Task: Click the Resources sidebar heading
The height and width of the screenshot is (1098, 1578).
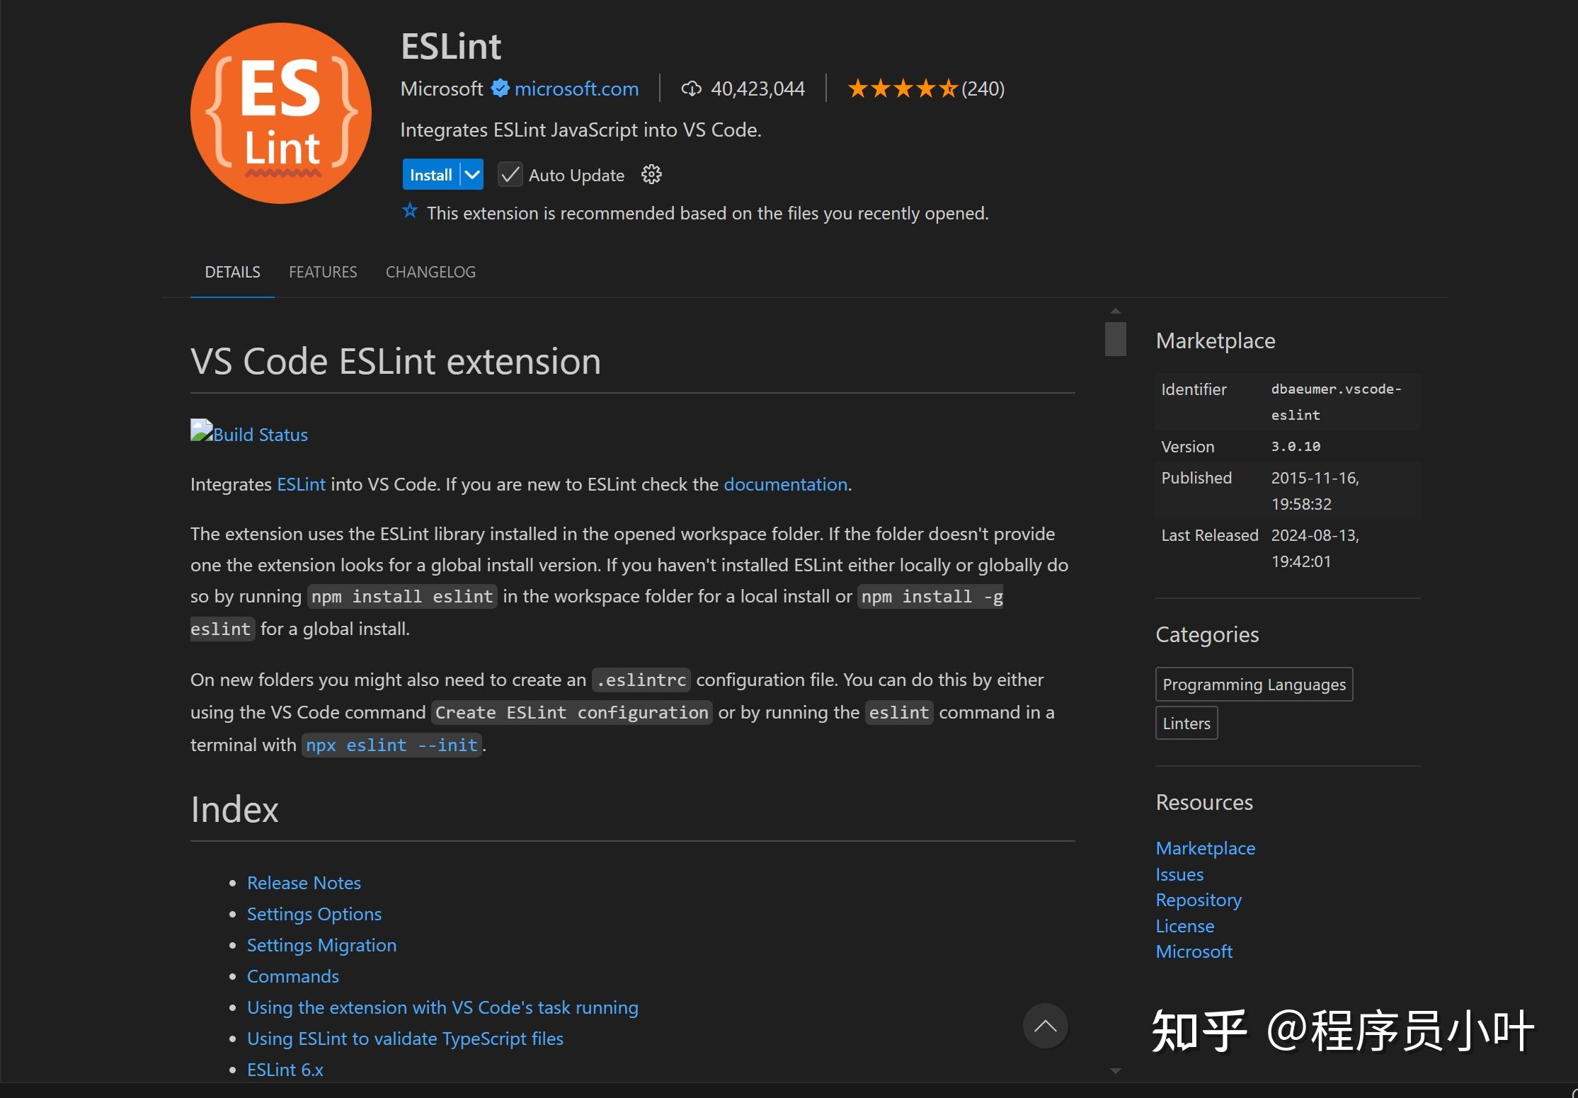Action: [x=1204, y=802]
